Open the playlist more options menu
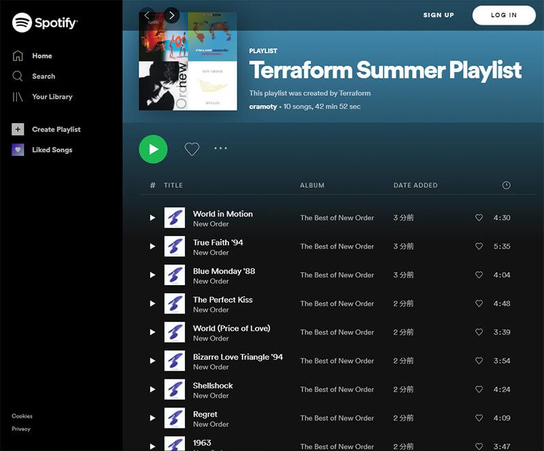The width and height of the screenshot is (544, 451). coord(220,148)
